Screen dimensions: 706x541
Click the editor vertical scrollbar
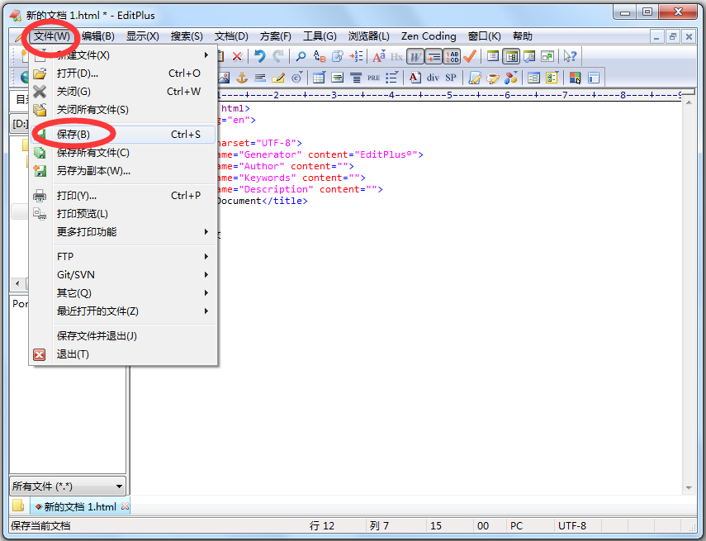tap(688, 289)
